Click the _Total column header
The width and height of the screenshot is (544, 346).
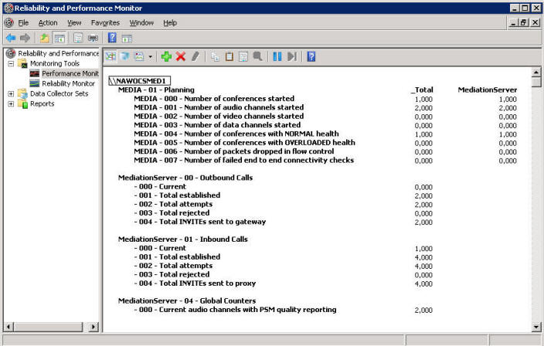click(422, 90)
